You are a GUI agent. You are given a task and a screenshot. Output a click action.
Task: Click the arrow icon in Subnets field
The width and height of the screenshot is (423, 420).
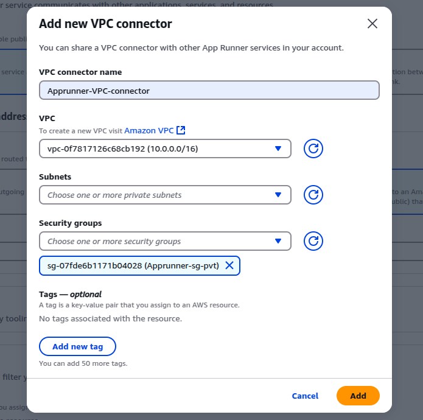tap(278, 195)
